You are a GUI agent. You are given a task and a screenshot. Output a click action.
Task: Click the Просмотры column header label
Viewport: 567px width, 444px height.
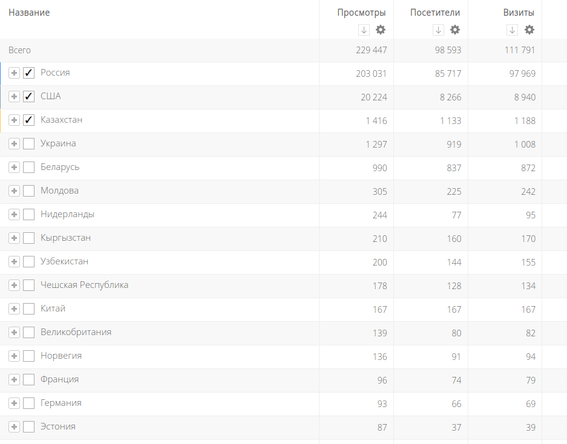[x=361, y=13]
